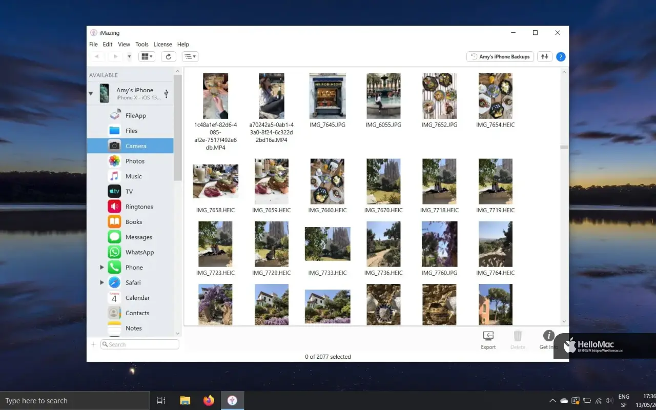Click the ENG language indicator in taskbar
The image size is (656, 410).
click(x=624, y=397)
